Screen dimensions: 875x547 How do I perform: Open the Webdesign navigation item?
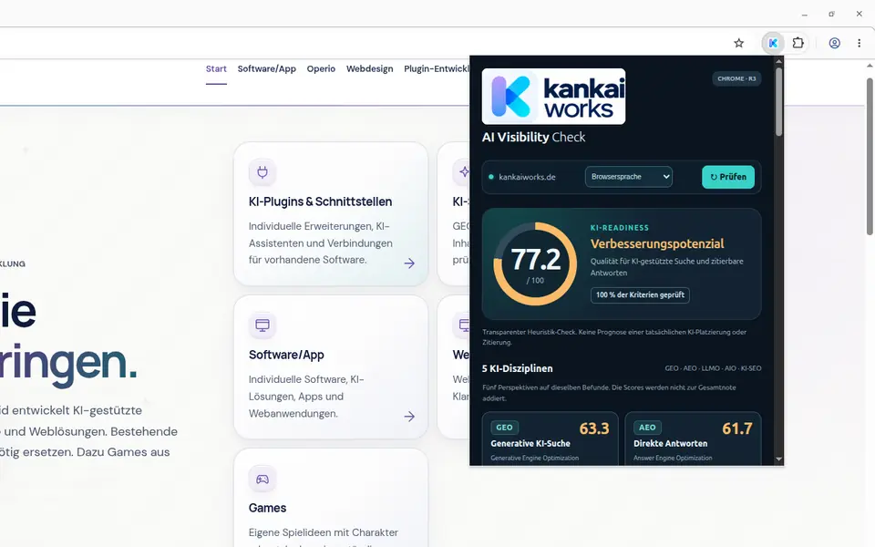(x=369, y=68)
